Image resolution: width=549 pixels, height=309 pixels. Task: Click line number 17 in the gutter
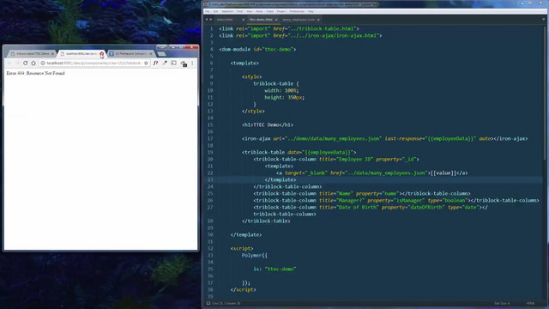[210, 139]
